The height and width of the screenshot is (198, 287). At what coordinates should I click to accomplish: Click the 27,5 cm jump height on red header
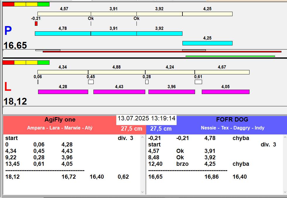coord(131,129)
